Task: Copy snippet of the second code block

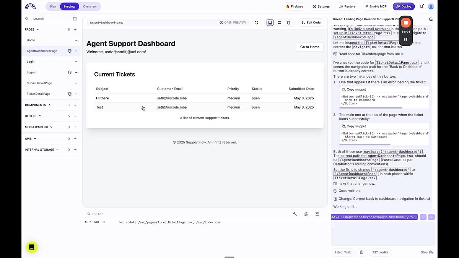Action: click(x=354, y=126)
